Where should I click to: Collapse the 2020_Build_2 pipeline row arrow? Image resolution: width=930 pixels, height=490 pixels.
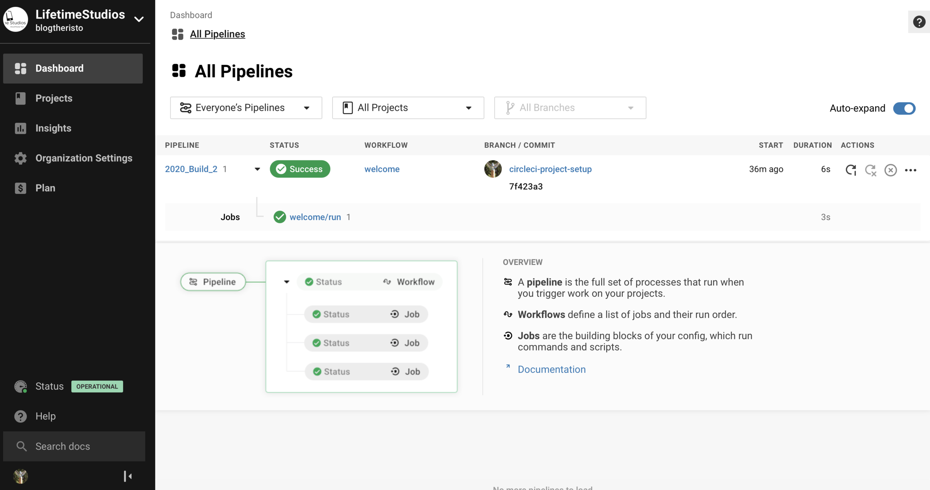click(257, 169)
